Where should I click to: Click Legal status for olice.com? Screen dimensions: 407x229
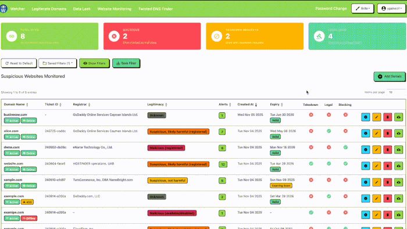[x=329, y=131]
